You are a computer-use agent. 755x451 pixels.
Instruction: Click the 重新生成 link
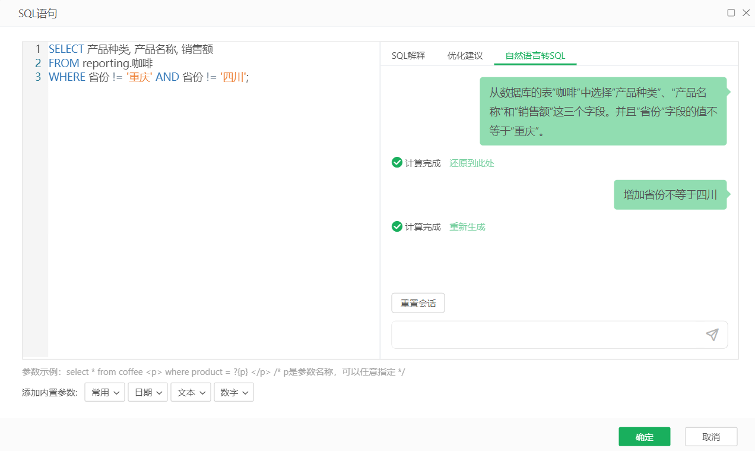click(467, 226)
